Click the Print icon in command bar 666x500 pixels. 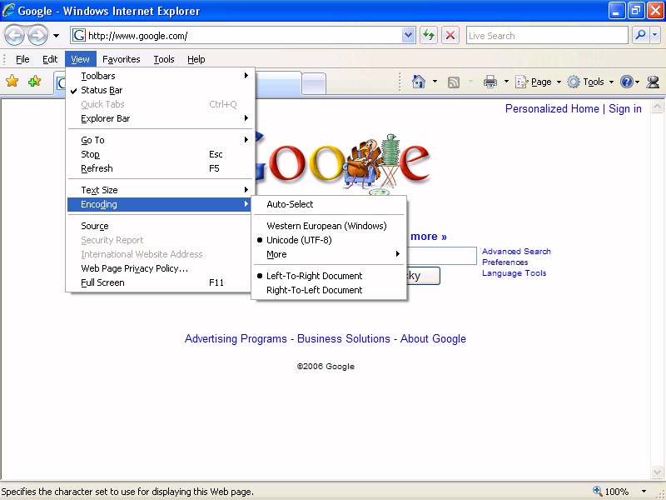point(490,82)
